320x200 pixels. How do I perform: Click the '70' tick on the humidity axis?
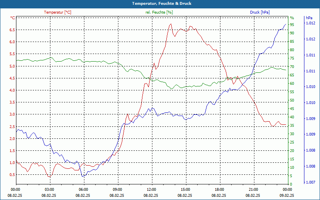coord(292,67)
